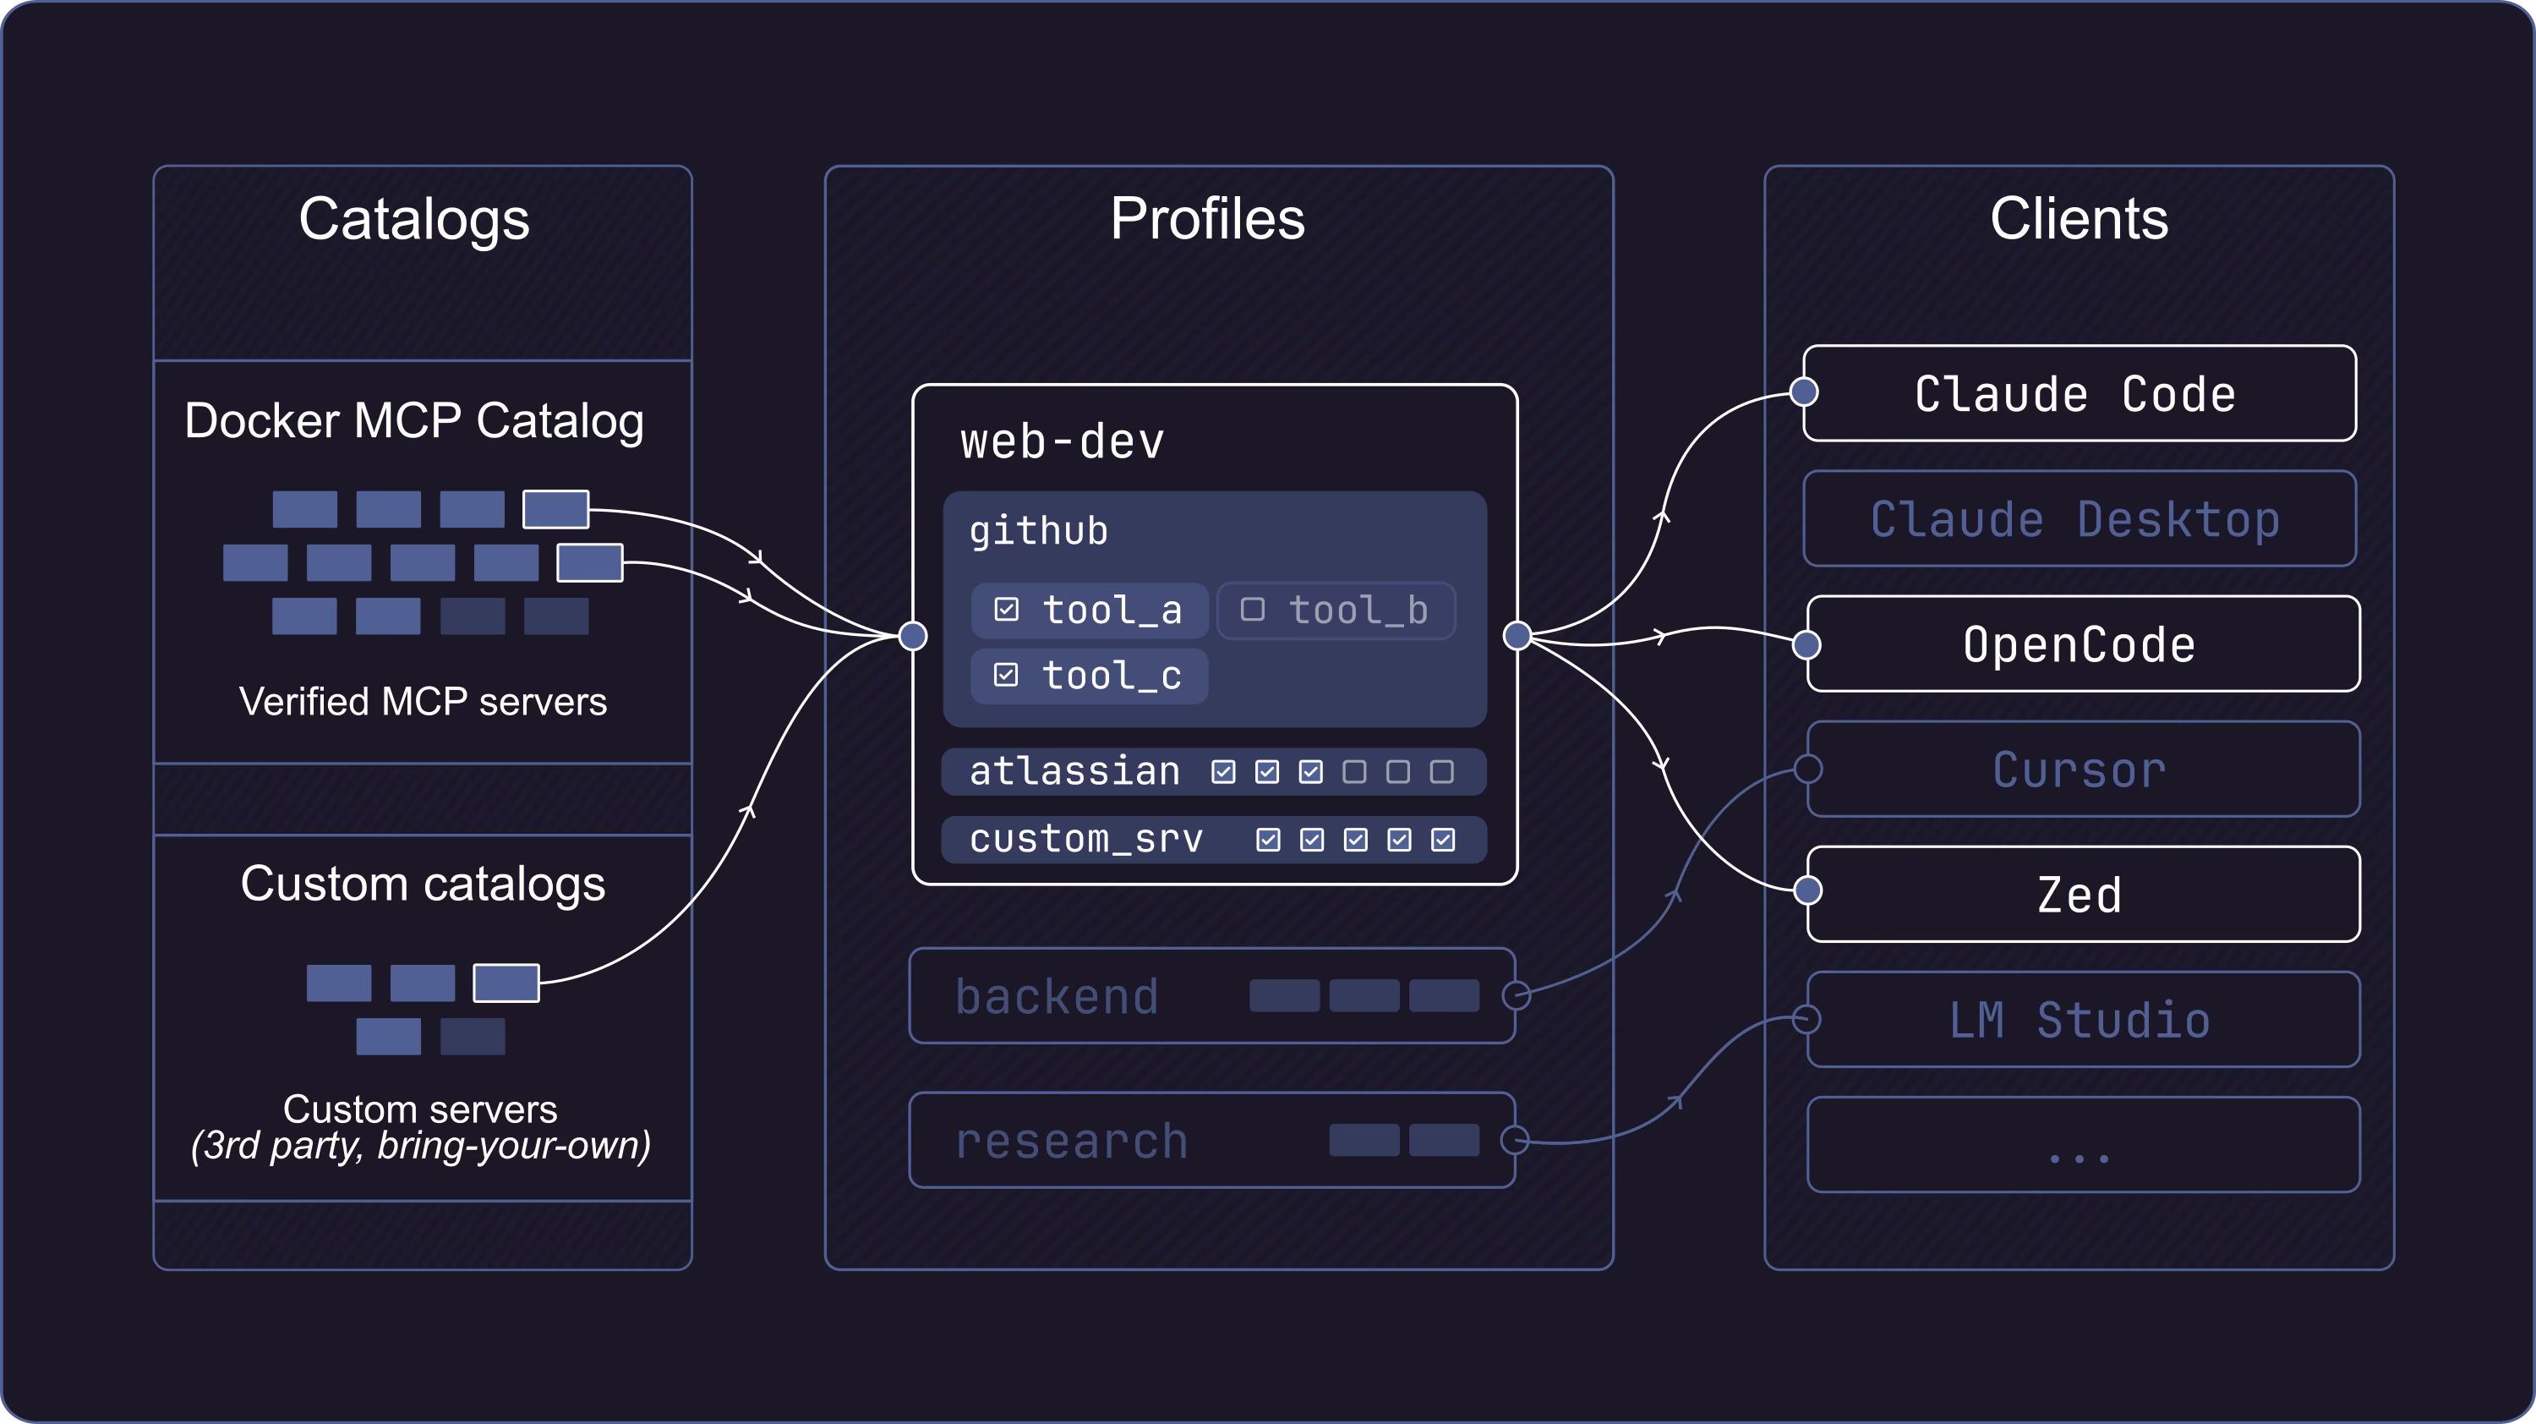Click the Claude Code client box

(2080, 393)
